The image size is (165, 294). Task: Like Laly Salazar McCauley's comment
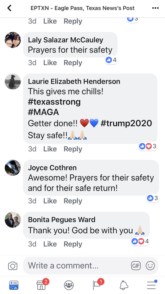click(50, 62)
